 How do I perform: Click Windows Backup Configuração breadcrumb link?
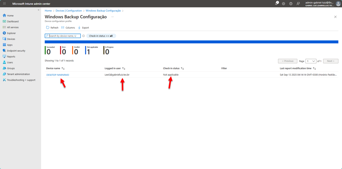[x=103, y=11]
